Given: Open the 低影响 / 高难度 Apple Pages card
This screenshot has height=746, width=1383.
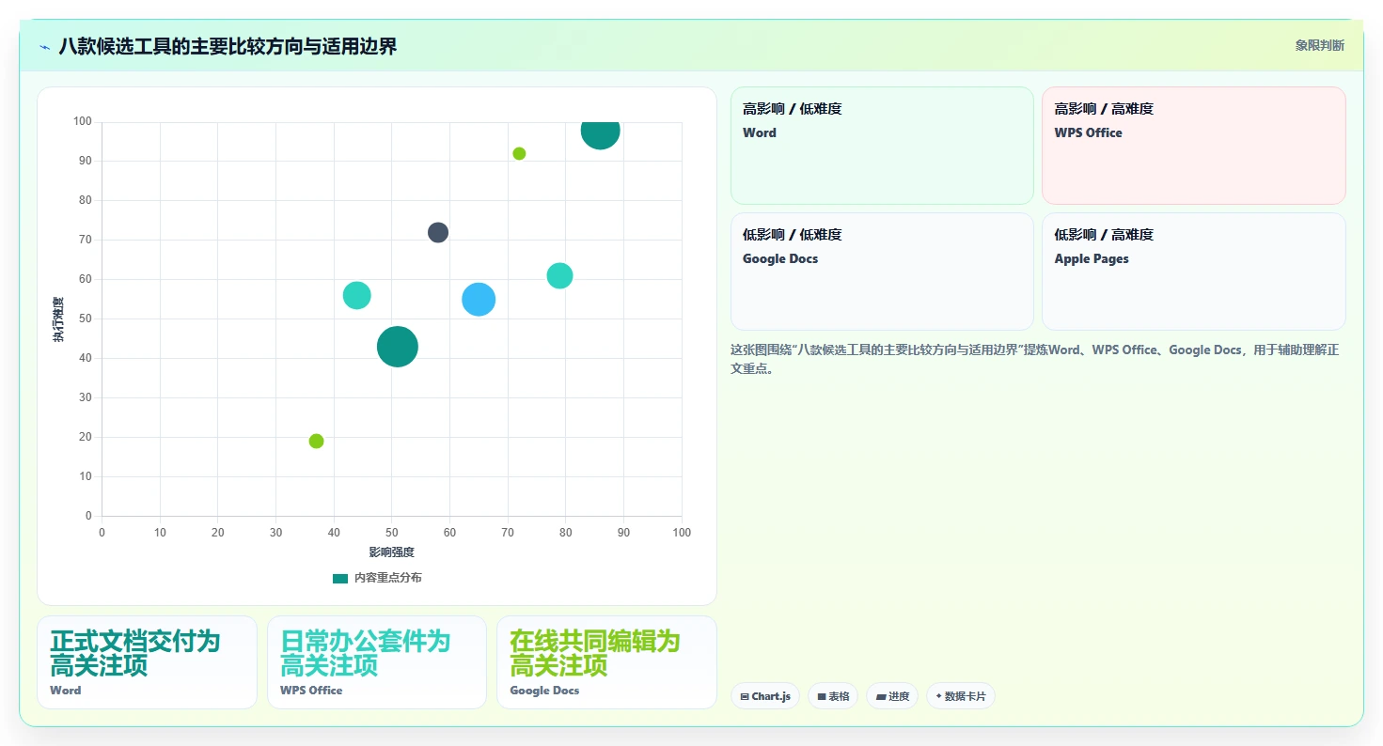Looking at the screenshot, I should [1194, 272].
